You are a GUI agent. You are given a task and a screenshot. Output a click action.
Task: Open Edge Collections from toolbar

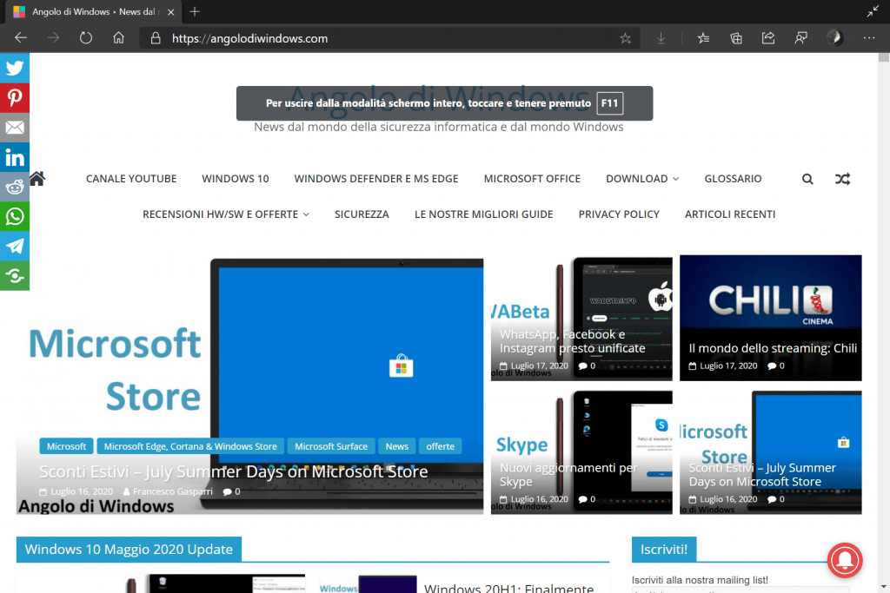(x=736, y=38)
